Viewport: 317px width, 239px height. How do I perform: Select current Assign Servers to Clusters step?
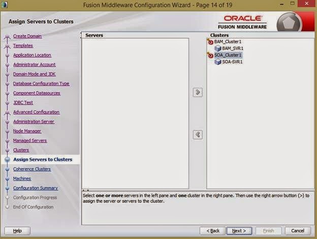(43, 159)
